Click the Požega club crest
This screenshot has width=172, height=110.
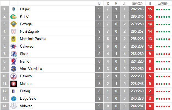(x=13, y=24)
